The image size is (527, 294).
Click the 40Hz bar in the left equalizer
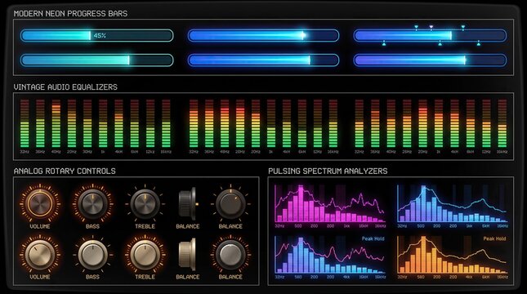(56, 123)
